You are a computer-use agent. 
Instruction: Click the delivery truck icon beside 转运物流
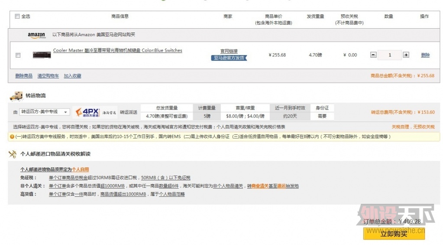(16, 96)
